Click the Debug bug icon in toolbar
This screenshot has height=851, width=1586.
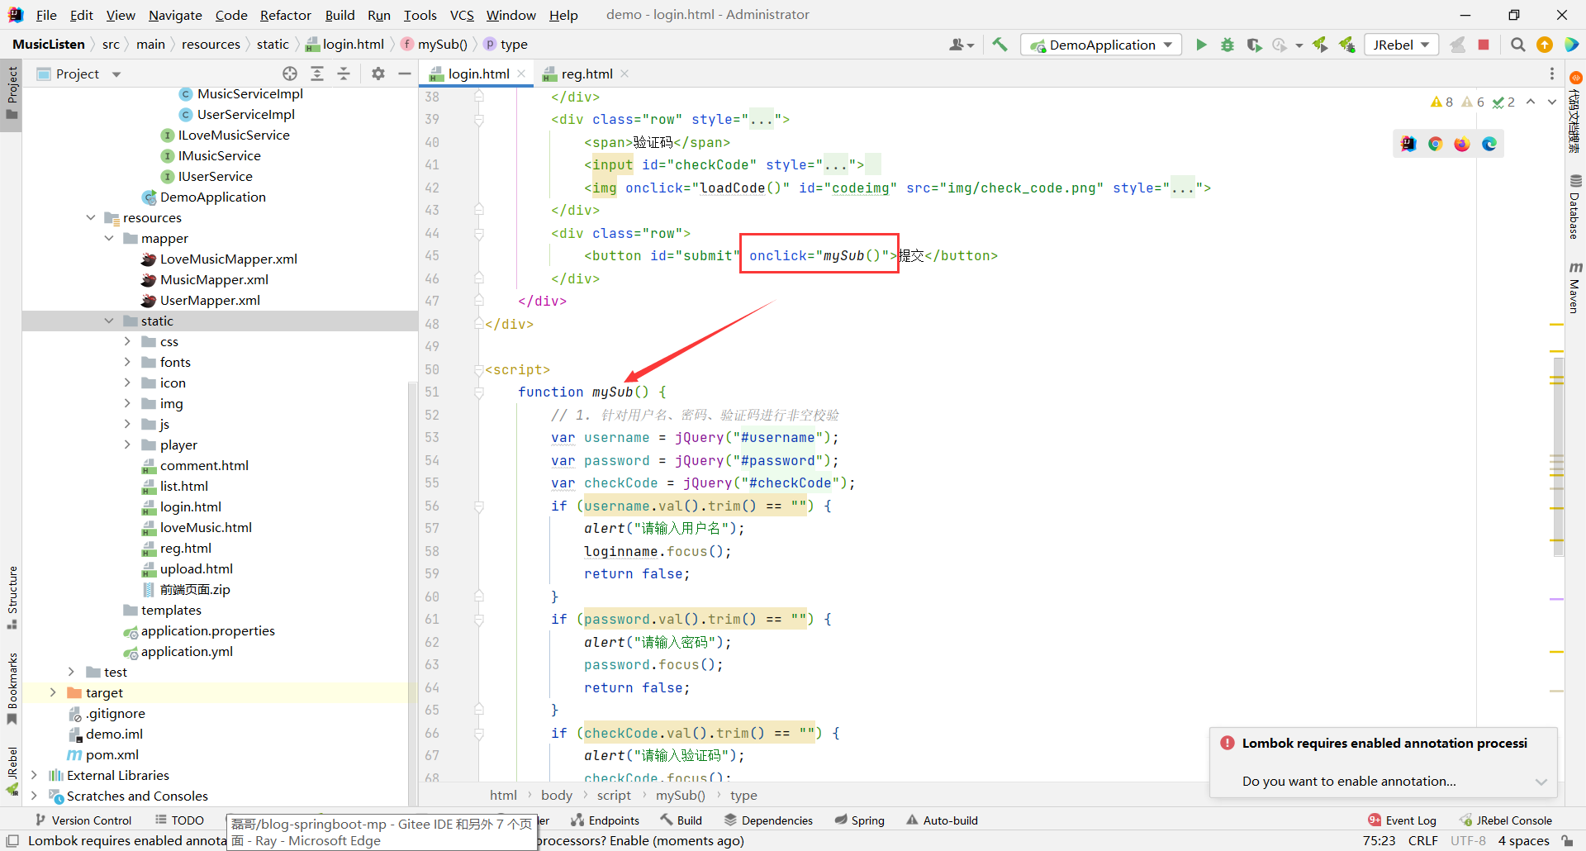point(1227,45)
